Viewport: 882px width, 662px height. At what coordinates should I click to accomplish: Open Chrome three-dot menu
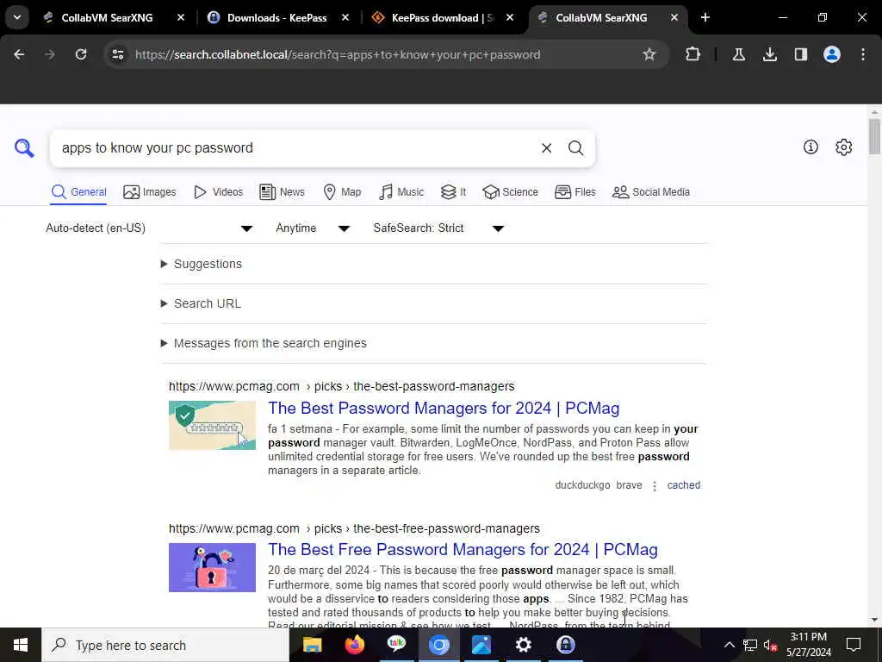pyautogui.click(x=863, y=54)
